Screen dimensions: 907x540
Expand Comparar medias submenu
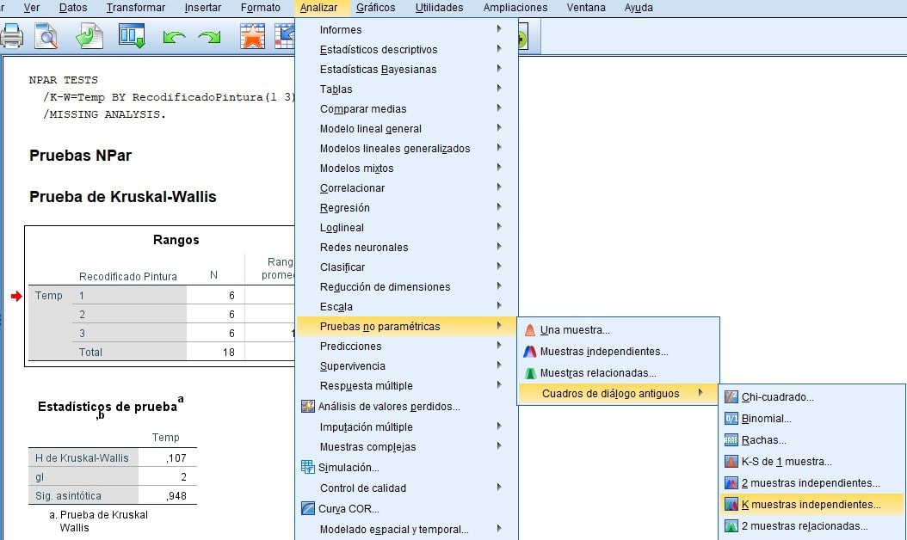pyautogui.click(x=406, y=108)
